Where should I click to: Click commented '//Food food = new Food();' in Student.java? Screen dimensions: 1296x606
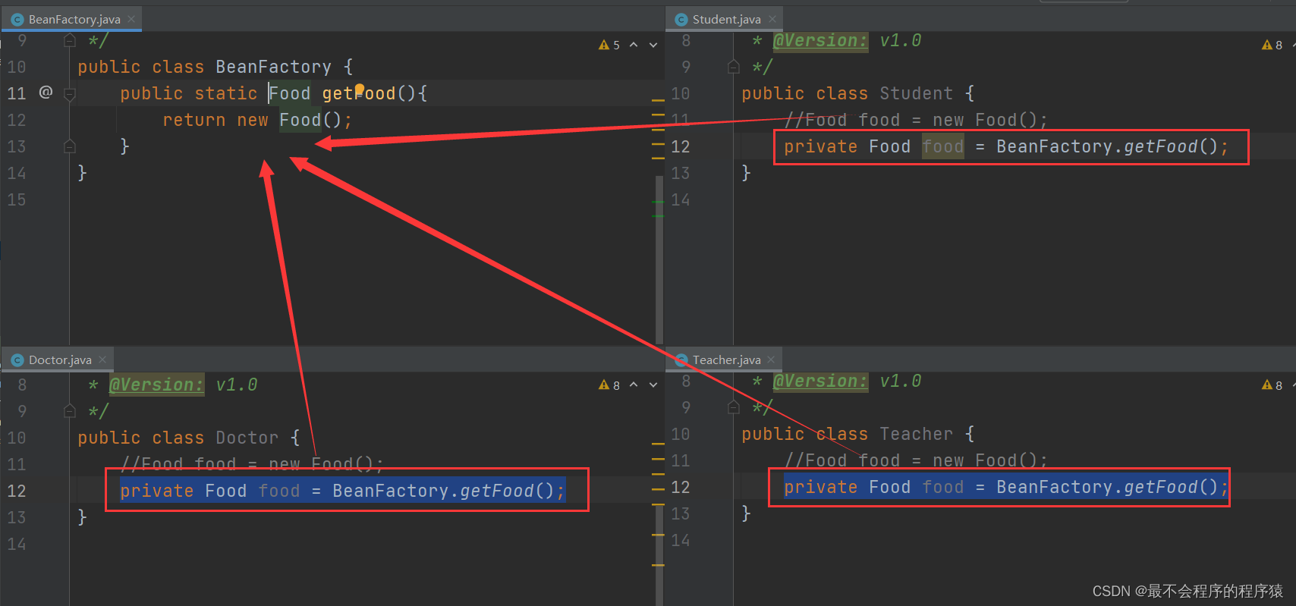[916, 120]
